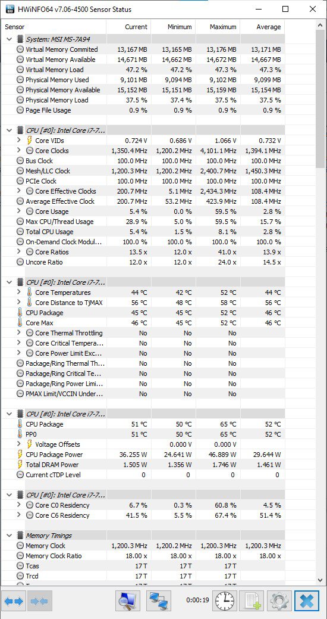The width and height of the screenshot is (327, 619).
Task: Click the network remote computers icon
Action: [x=158, y=601]
